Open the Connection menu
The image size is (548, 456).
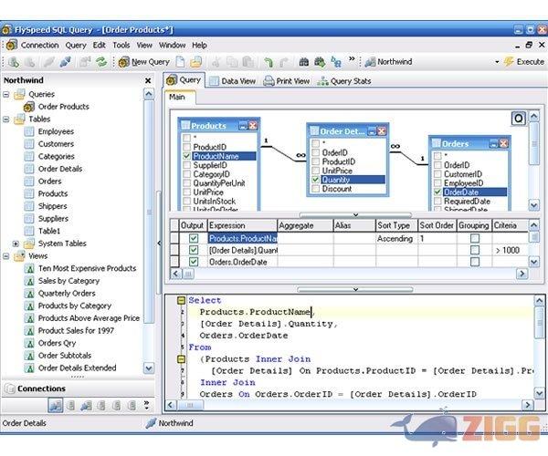coord(39,46)
